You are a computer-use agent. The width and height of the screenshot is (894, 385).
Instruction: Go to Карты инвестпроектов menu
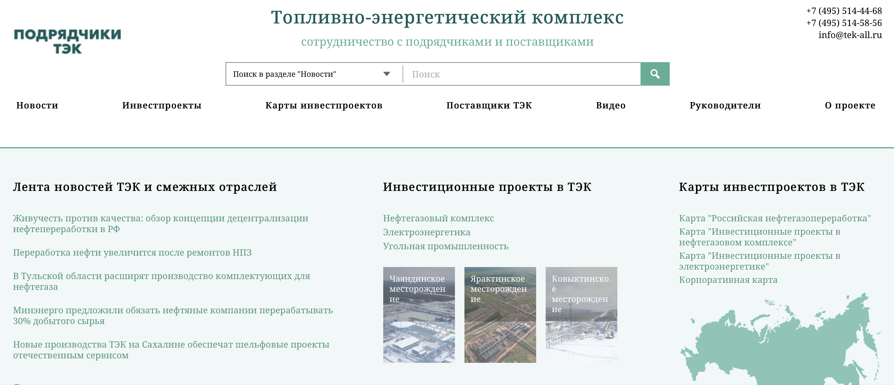[x=324, y=105]
